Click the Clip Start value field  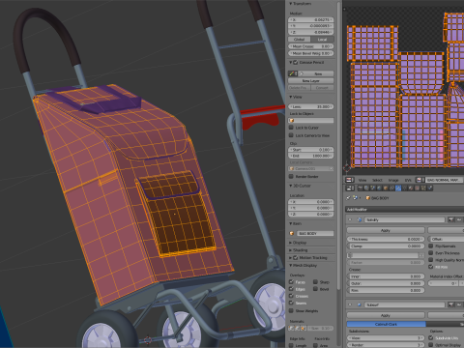tap(310, 150)
